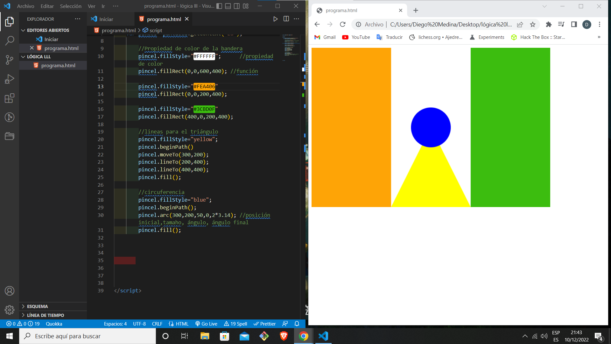Open the Ir menu
Image resolution: width=611 pixels, height=344 pixels.
103,6
